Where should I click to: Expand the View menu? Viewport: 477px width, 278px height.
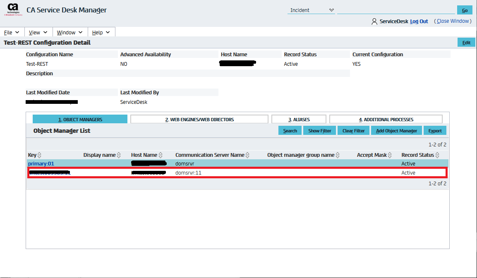click(38, 33)
